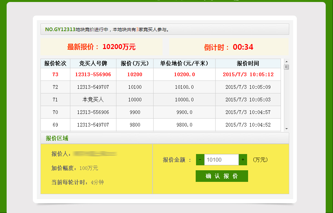This screenshot has height=213, width=333.
Task: Click the 本竞买人 cell in round 71
Action: tap(93, 100)
